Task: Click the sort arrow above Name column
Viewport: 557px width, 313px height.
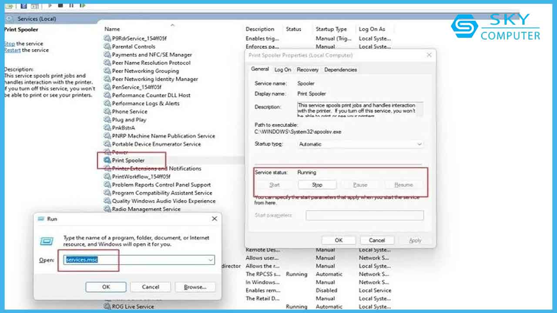Action: tap(172, 25)
